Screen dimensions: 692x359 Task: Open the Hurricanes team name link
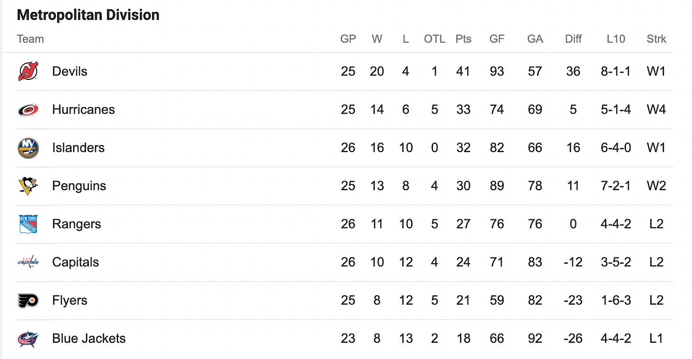click(x=84, y=110)
